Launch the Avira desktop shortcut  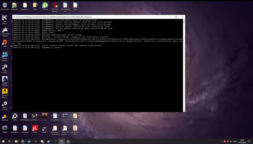tap(35, 129)
